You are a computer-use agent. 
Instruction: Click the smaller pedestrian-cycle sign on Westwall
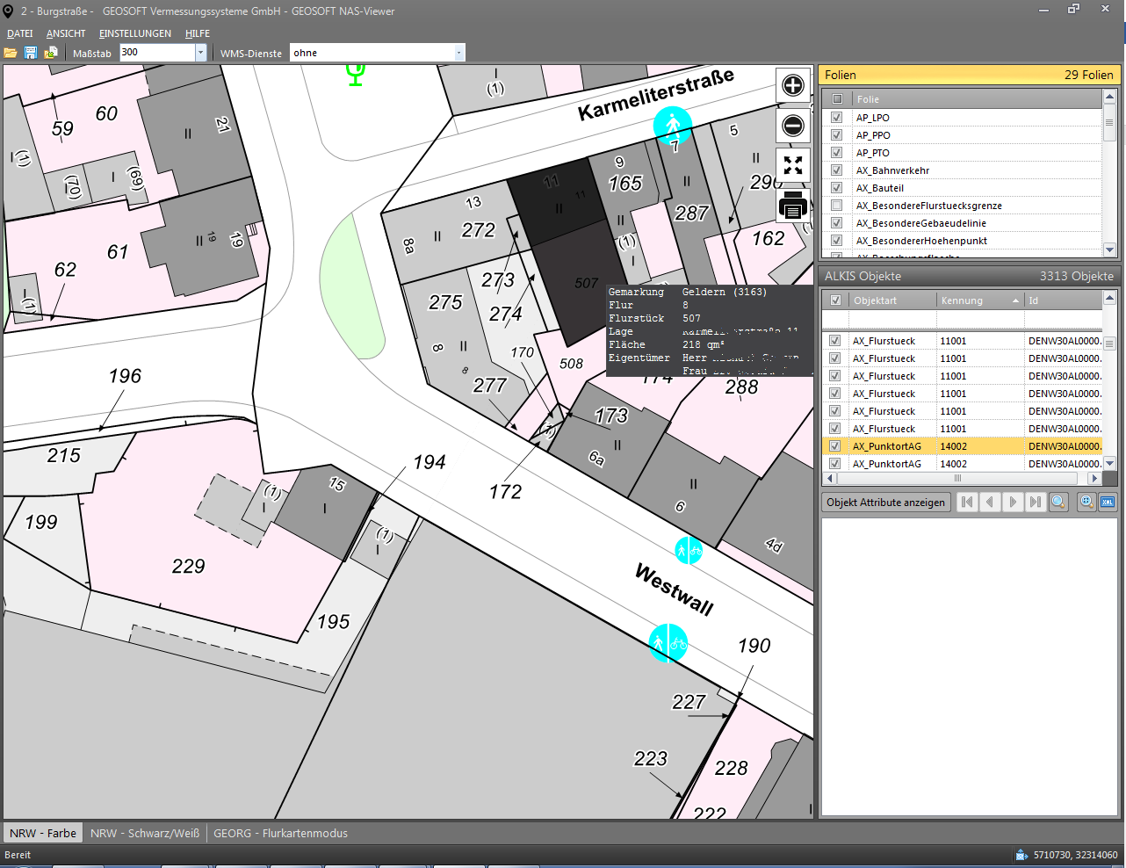689,551
